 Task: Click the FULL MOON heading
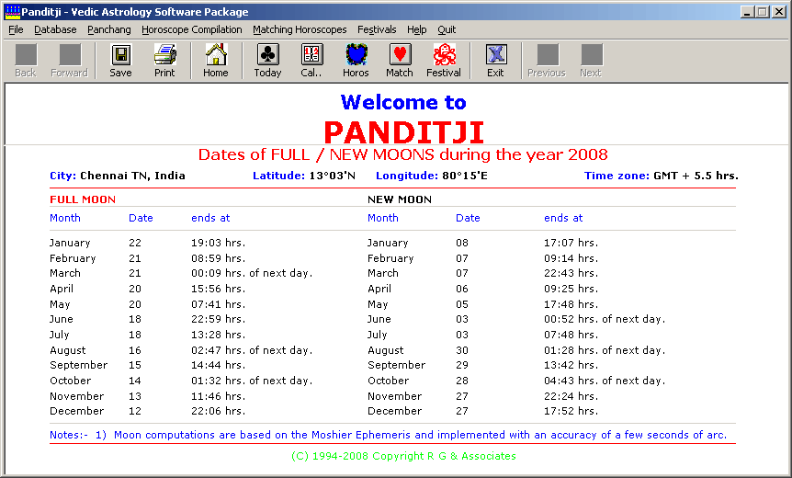[83, 199]
